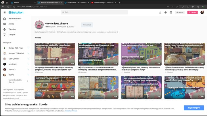This screenshot has height=116, width=207.
Task: Open user profile avatar in header
Action: [x=202, y=12]
